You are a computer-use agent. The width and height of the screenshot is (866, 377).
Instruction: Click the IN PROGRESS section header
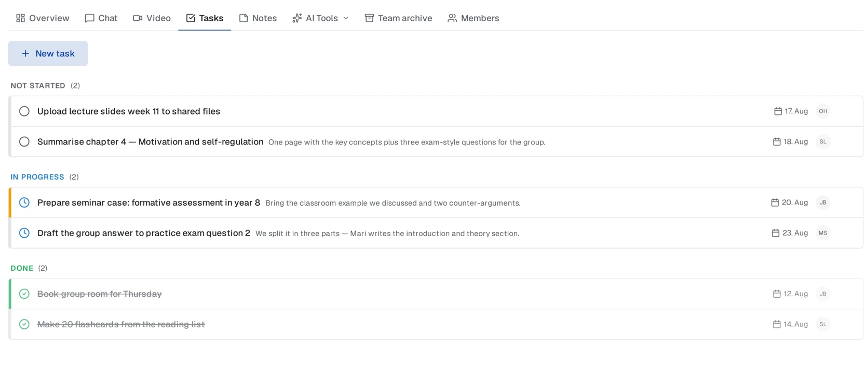pos(37,177)
